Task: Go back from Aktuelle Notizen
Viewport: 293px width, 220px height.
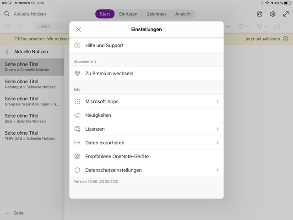Action: pos(7,52)
